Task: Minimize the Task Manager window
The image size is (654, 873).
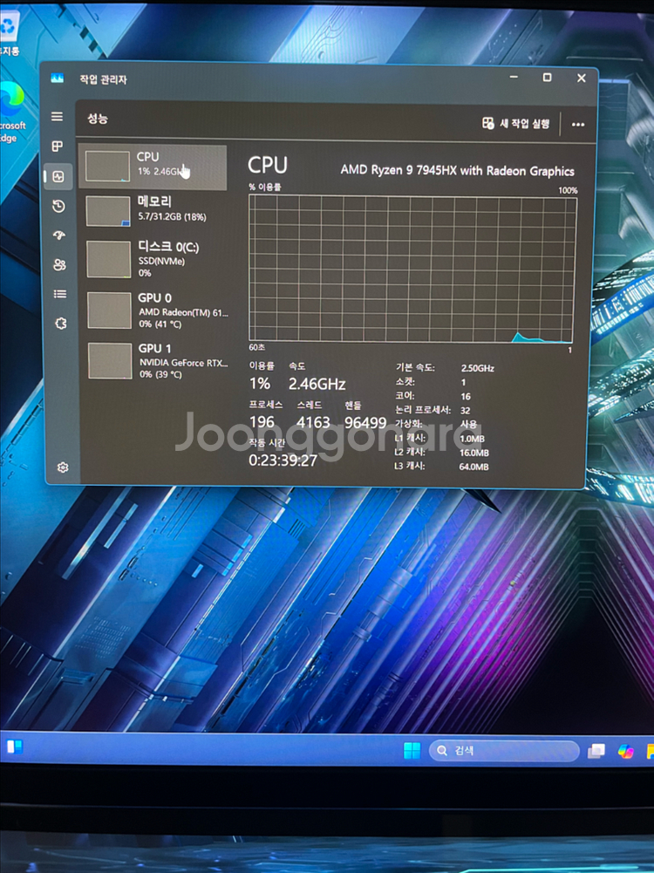Action: 514,77
